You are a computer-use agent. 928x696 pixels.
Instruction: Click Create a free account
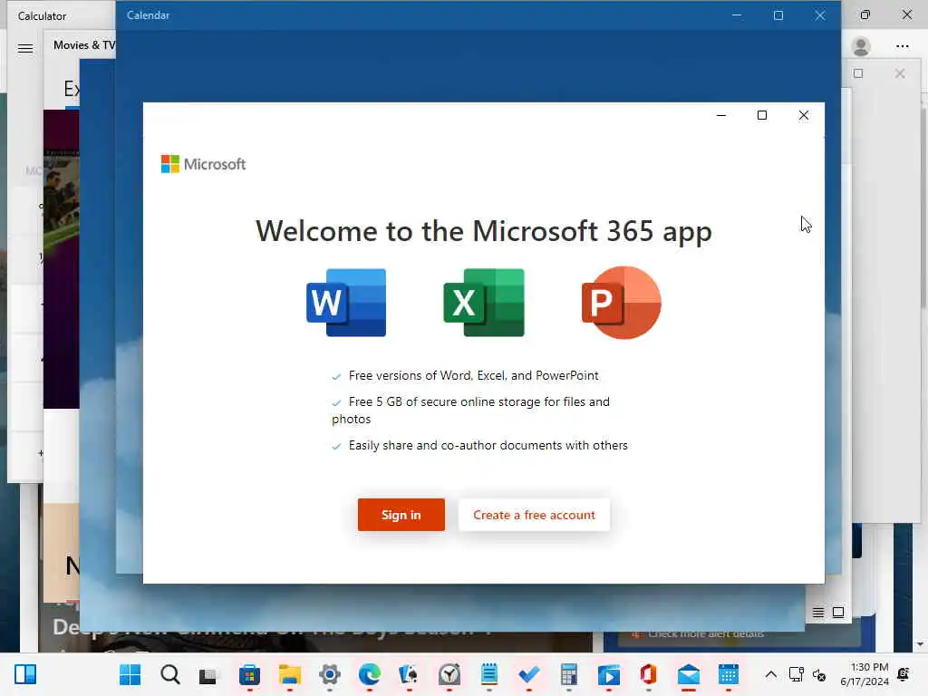pyautogui.click(x=534, y=515)
